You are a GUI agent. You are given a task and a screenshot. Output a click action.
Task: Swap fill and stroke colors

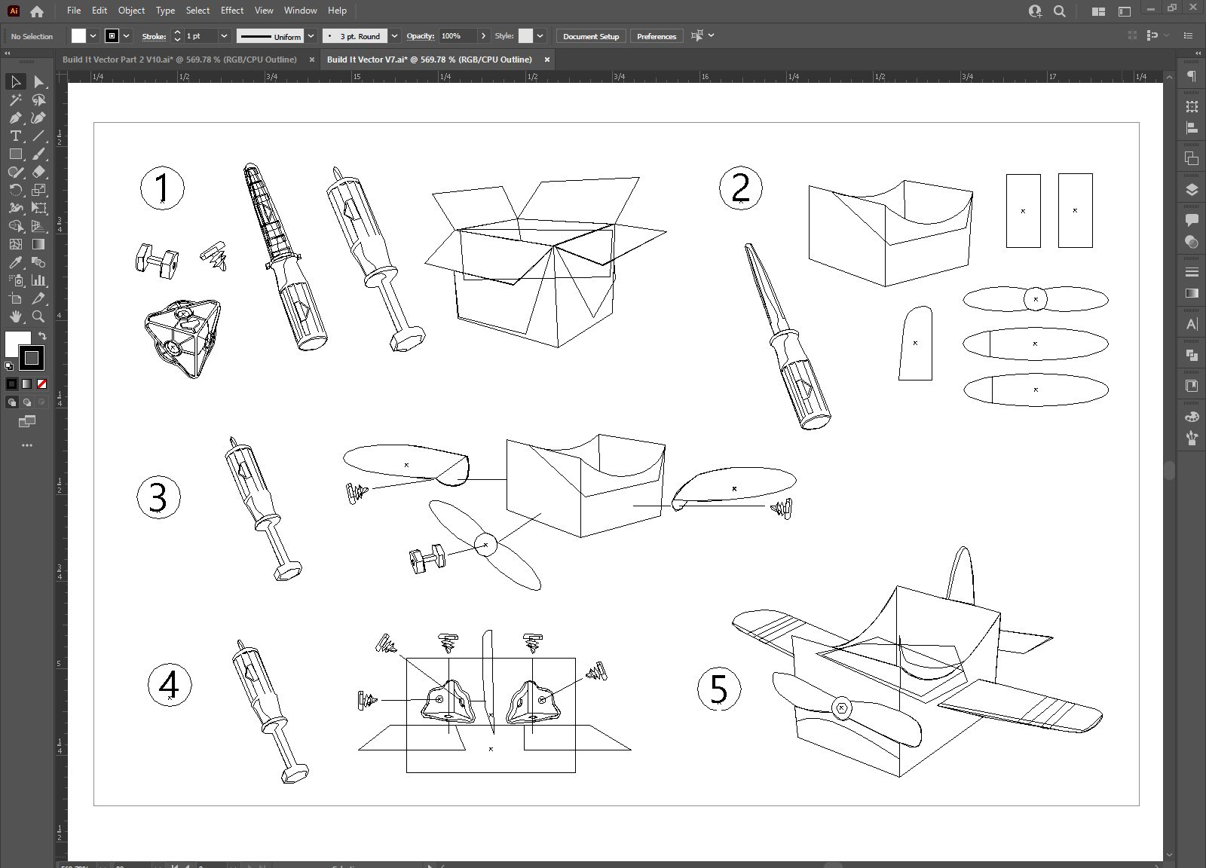tap(43, 336)
